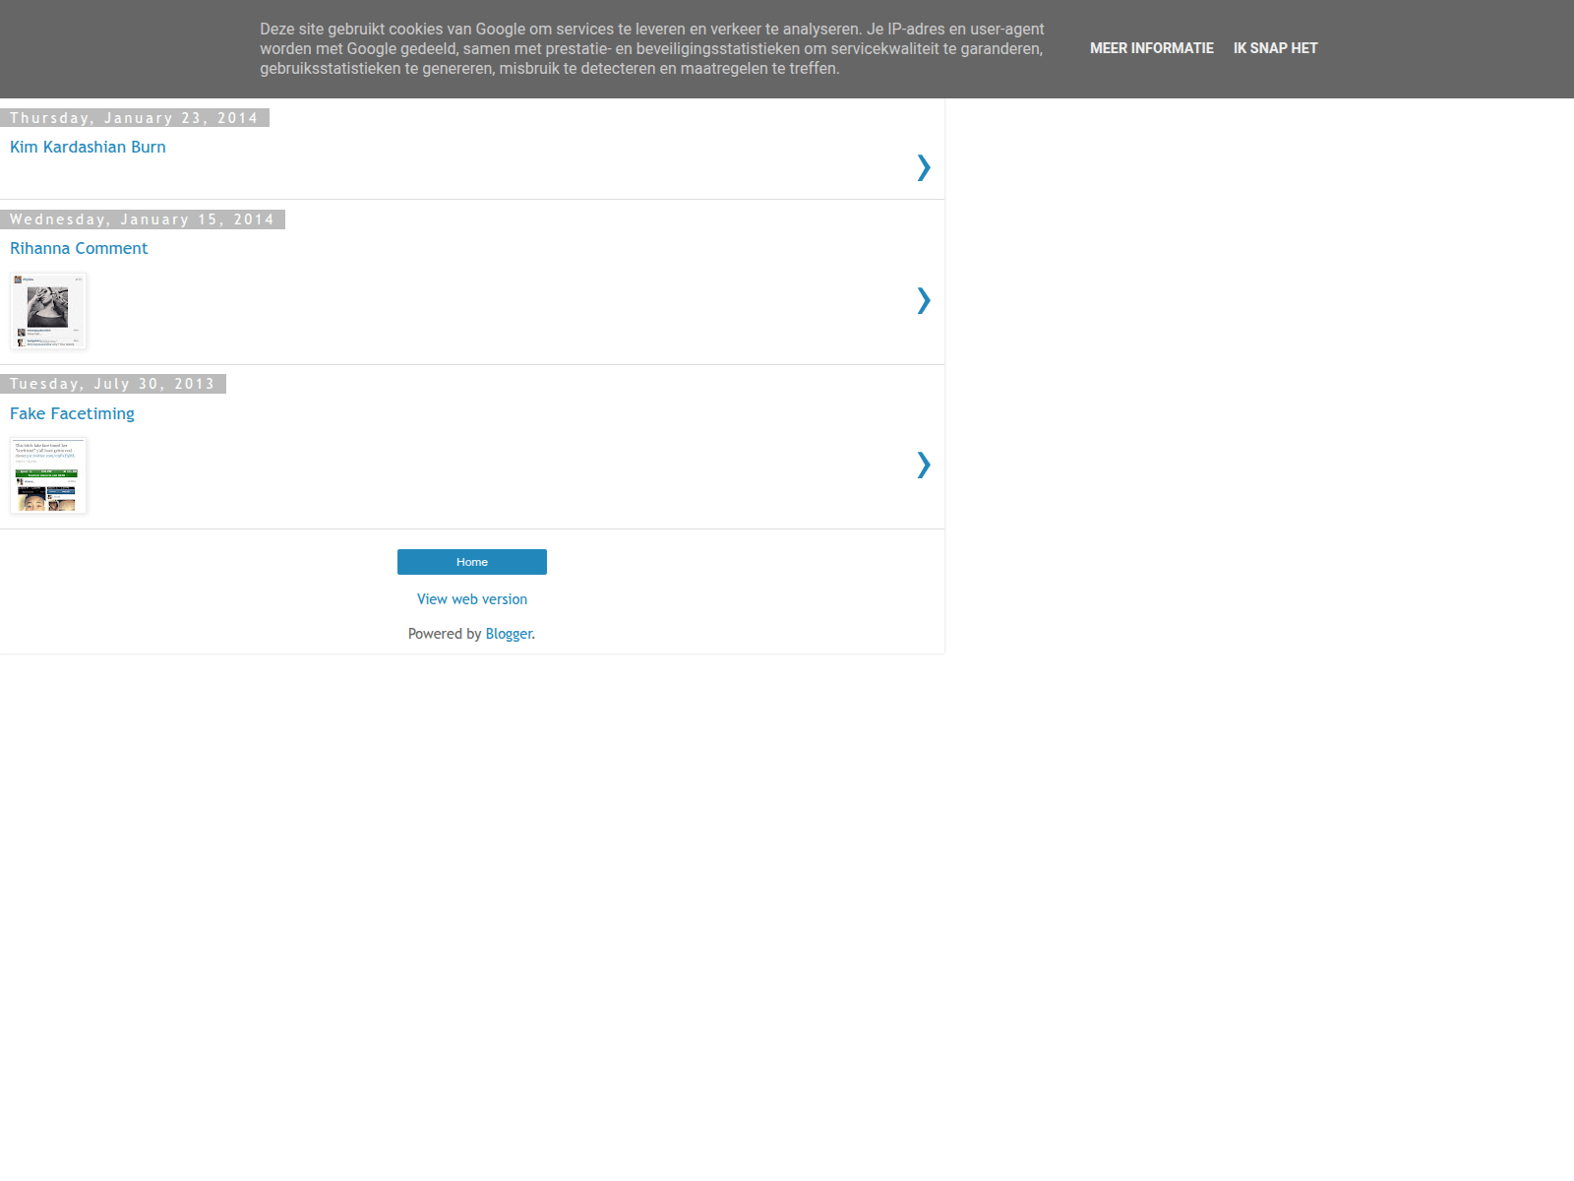Click the blue Home button
The height and width of the screenshot is (1181, 1574).
[472, 562]
